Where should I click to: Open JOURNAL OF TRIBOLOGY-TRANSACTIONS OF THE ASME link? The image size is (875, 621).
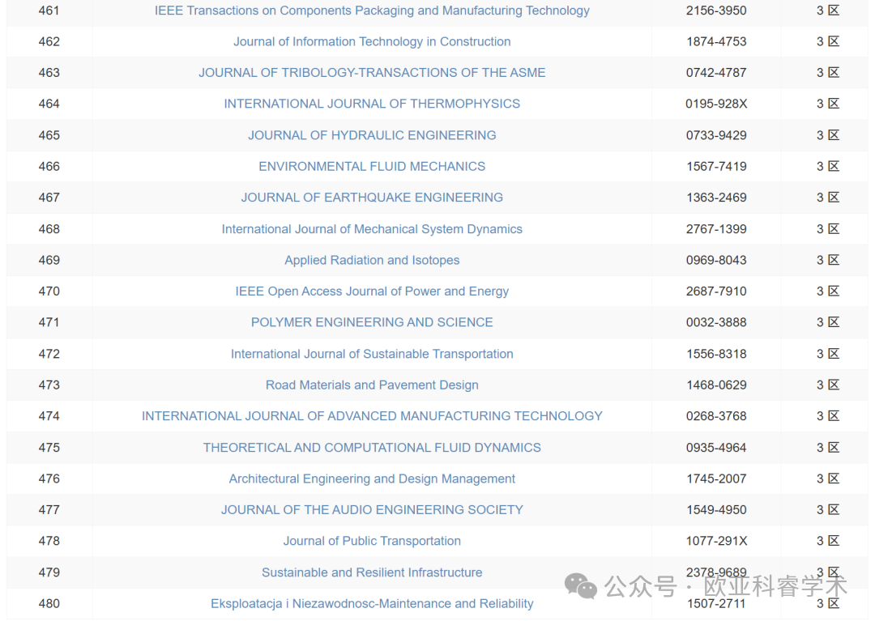[372, 73]
